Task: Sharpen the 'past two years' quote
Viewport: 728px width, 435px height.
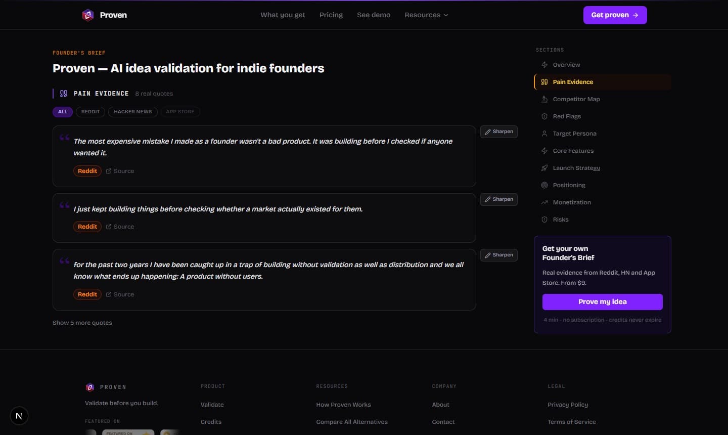Action: tap(499, 255)
